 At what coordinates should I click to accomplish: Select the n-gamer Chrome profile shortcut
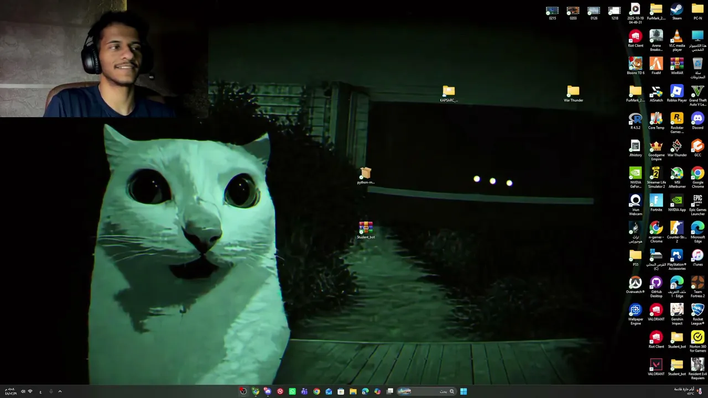point(656,233)
